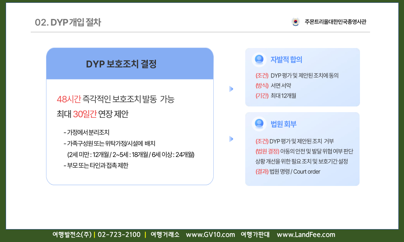
Task: Select the 여행거래소 footer label
Action: click(x=165, y=235)
